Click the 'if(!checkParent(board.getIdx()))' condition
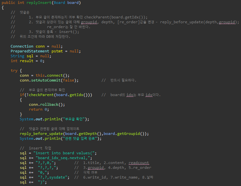The width and height of the screenshot is (241, 186). (x=56, y=95)
